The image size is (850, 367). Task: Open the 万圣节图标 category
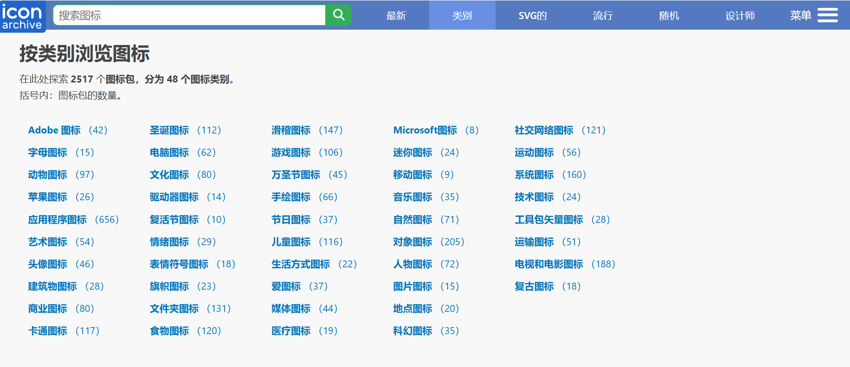[296, 175]
